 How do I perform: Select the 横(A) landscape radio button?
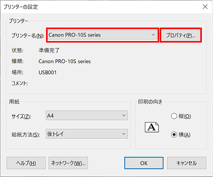174,134
